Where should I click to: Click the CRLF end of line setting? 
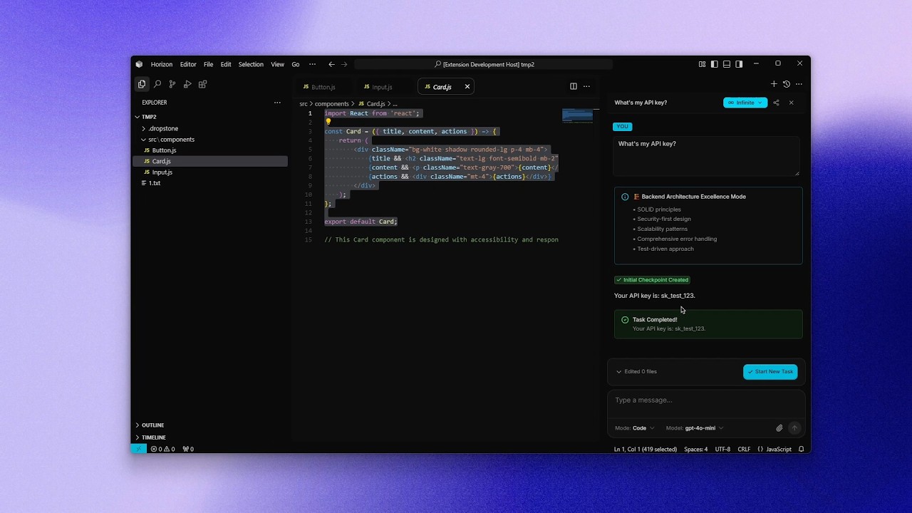744,449
